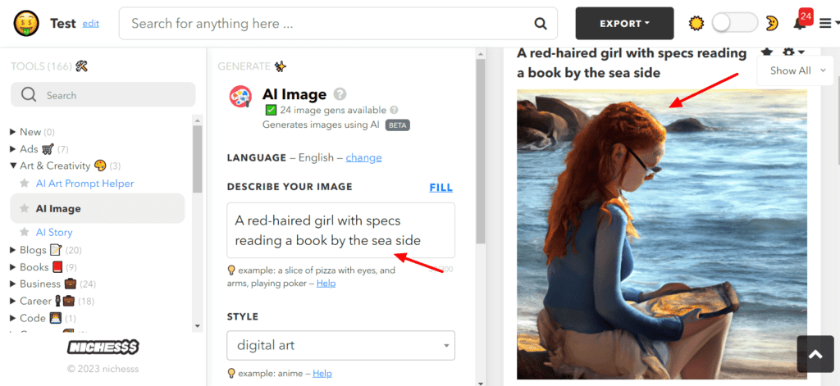Open the AI Story tool
Screen dimensions: 840x386
[54, 233]
